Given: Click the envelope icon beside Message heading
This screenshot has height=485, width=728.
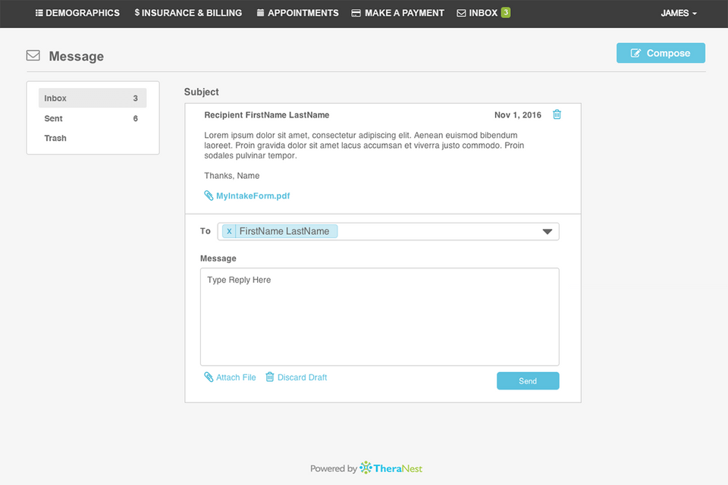Looking at the screenshot, I should (33, 55).
